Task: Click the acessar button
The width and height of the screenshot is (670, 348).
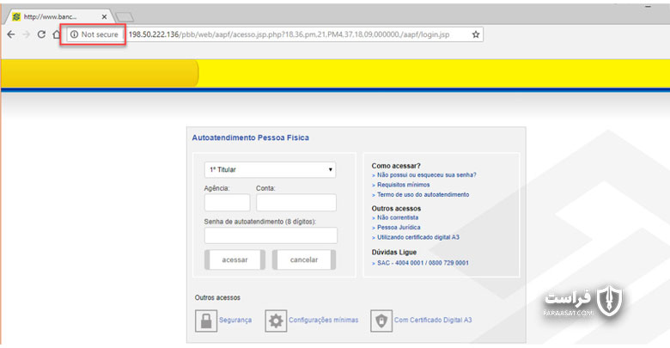Action: coord(234,260)
